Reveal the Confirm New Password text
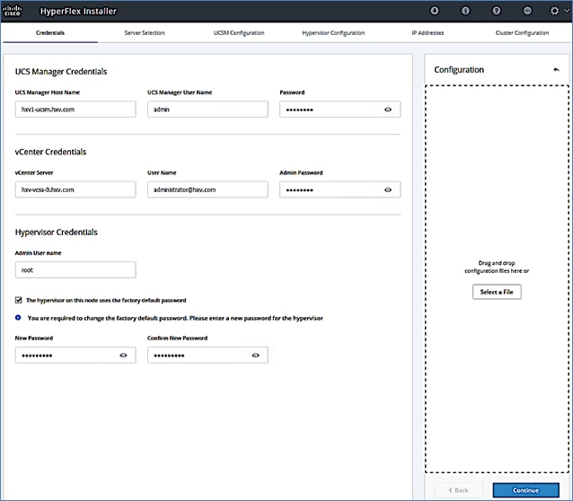Image resolution: width=573 pixels, height=501 pixels. point(255,356)
